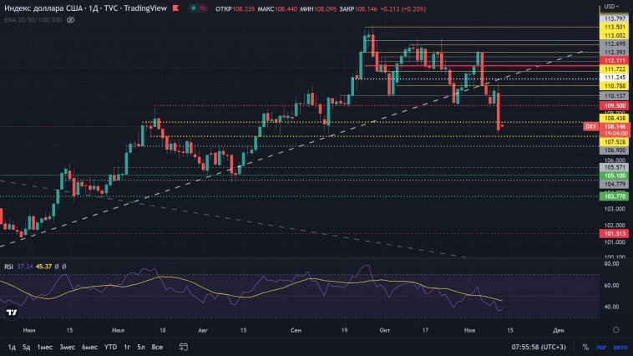This screenshot has height=356, width=633.
Task: Click the TradingView logo on the chart
Action: click(12, 313)
